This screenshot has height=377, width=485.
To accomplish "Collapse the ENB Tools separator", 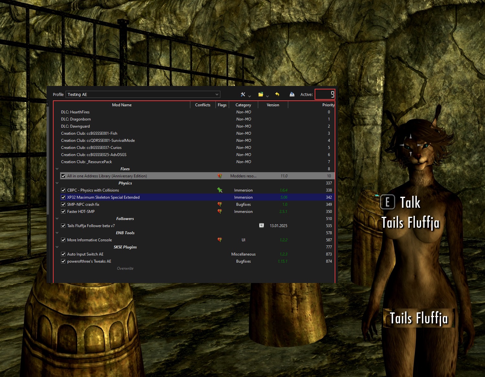I will point(57,233).
